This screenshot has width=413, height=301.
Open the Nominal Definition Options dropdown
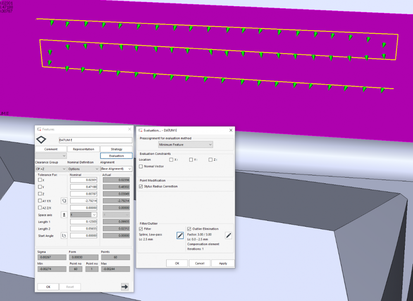83,169
